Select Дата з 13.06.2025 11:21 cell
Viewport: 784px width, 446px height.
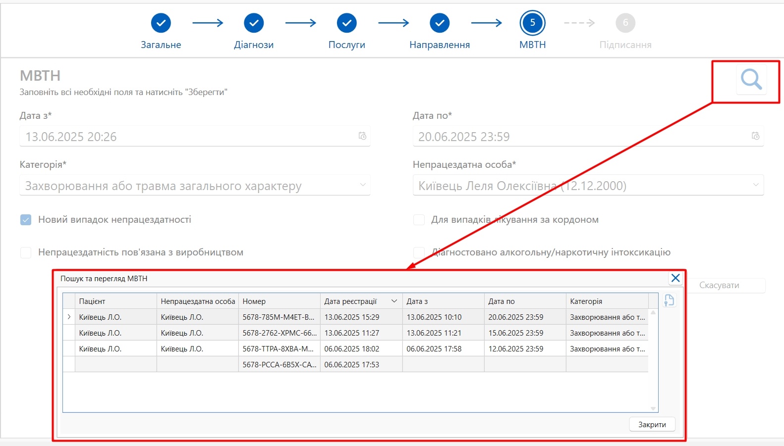coord(443,333)
